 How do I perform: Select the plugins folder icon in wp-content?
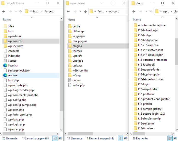[x=70, y=46]
